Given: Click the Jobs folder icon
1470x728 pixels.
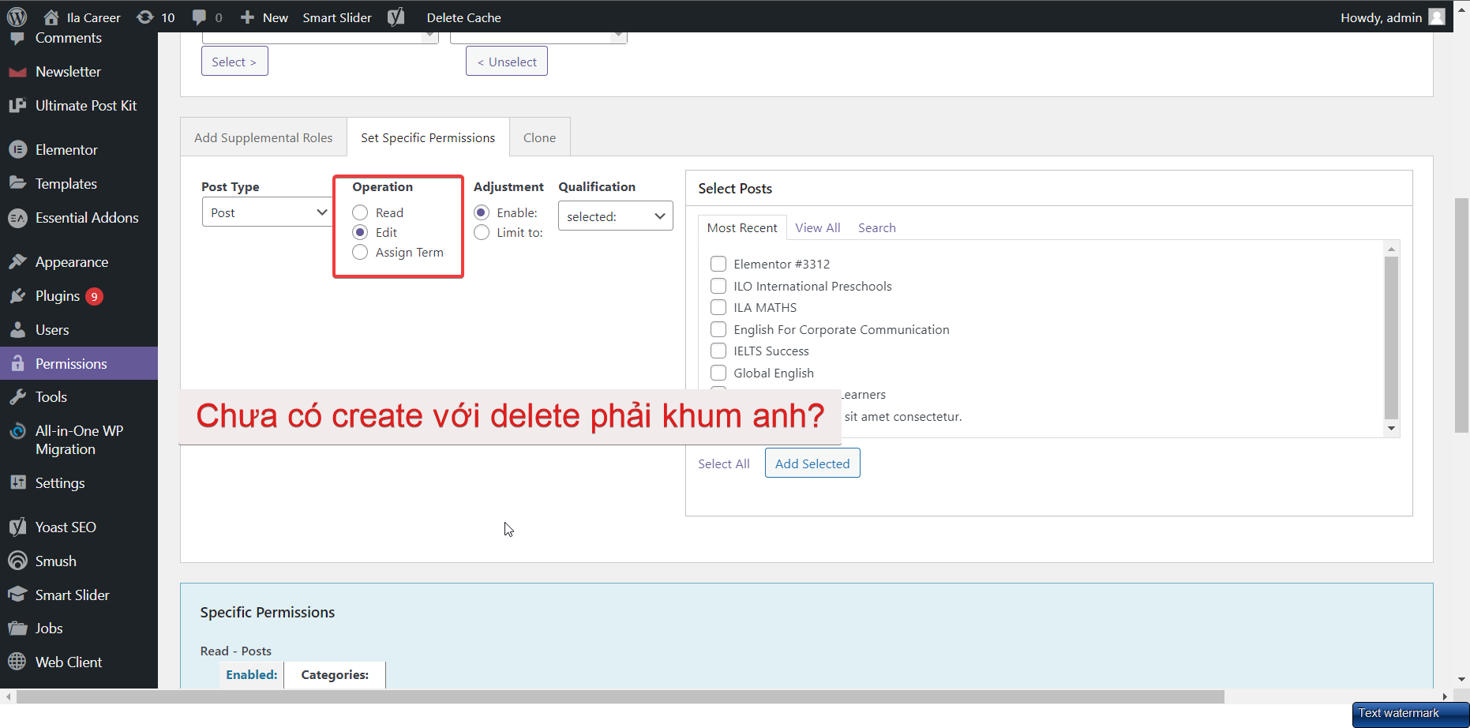Looking at the screenshot, I should click(17, 629).
